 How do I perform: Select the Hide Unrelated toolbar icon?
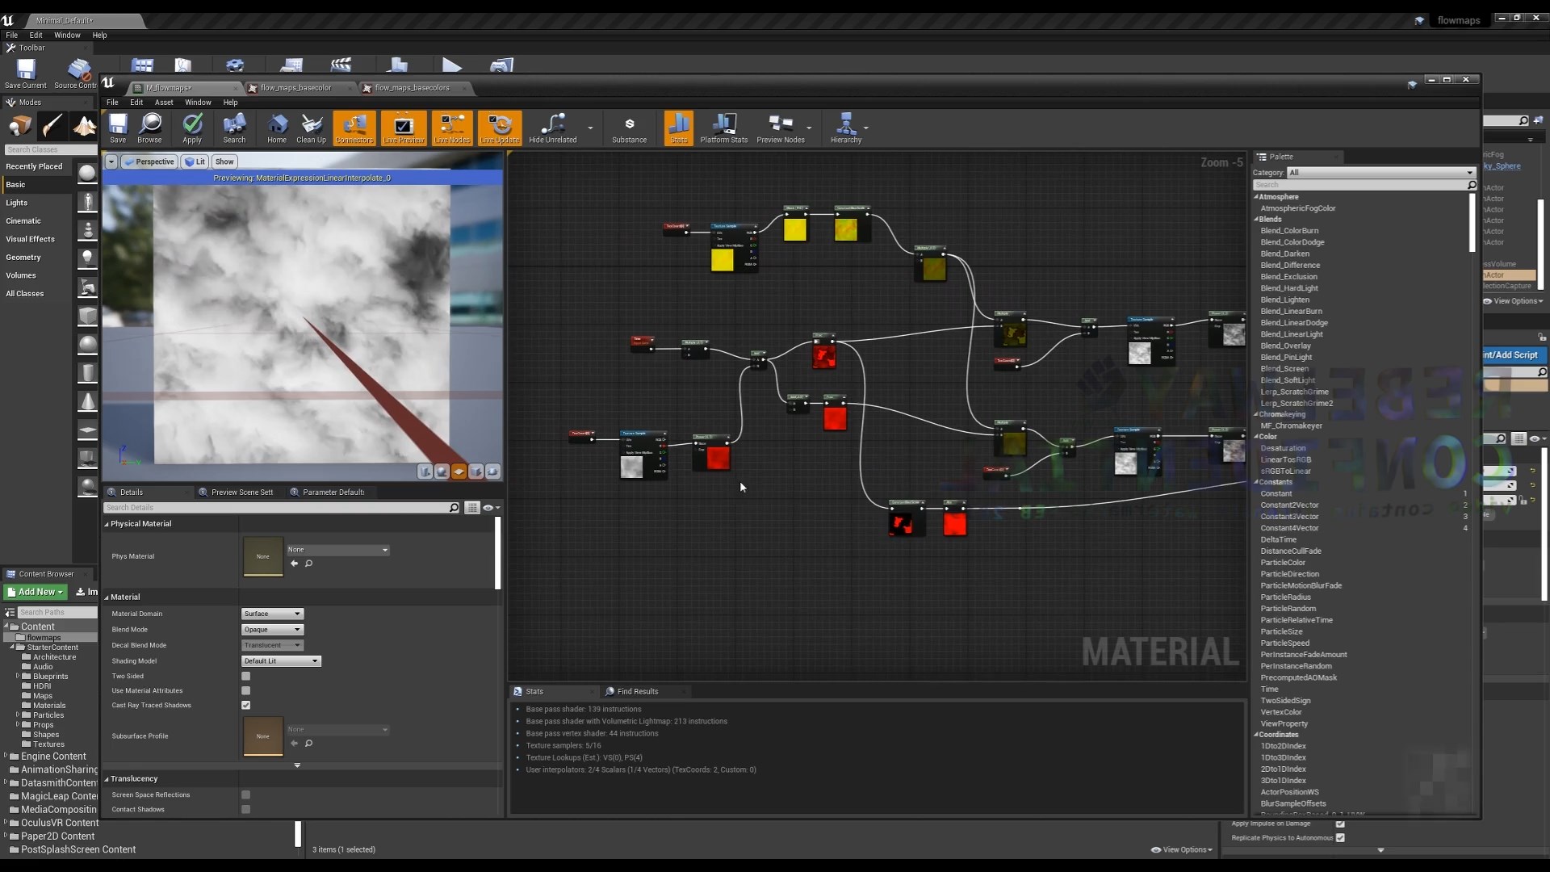coord(552,128)
